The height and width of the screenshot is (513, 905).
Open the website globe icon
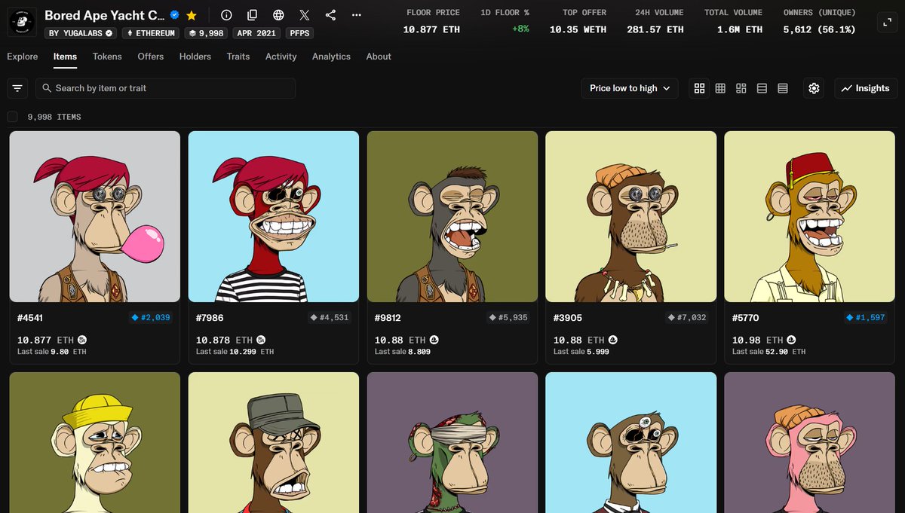[278, 15]
